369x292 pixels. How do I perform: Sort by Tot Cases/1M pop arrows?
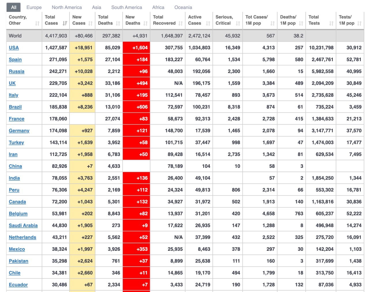pyautogui.click(x=272, y=23)
